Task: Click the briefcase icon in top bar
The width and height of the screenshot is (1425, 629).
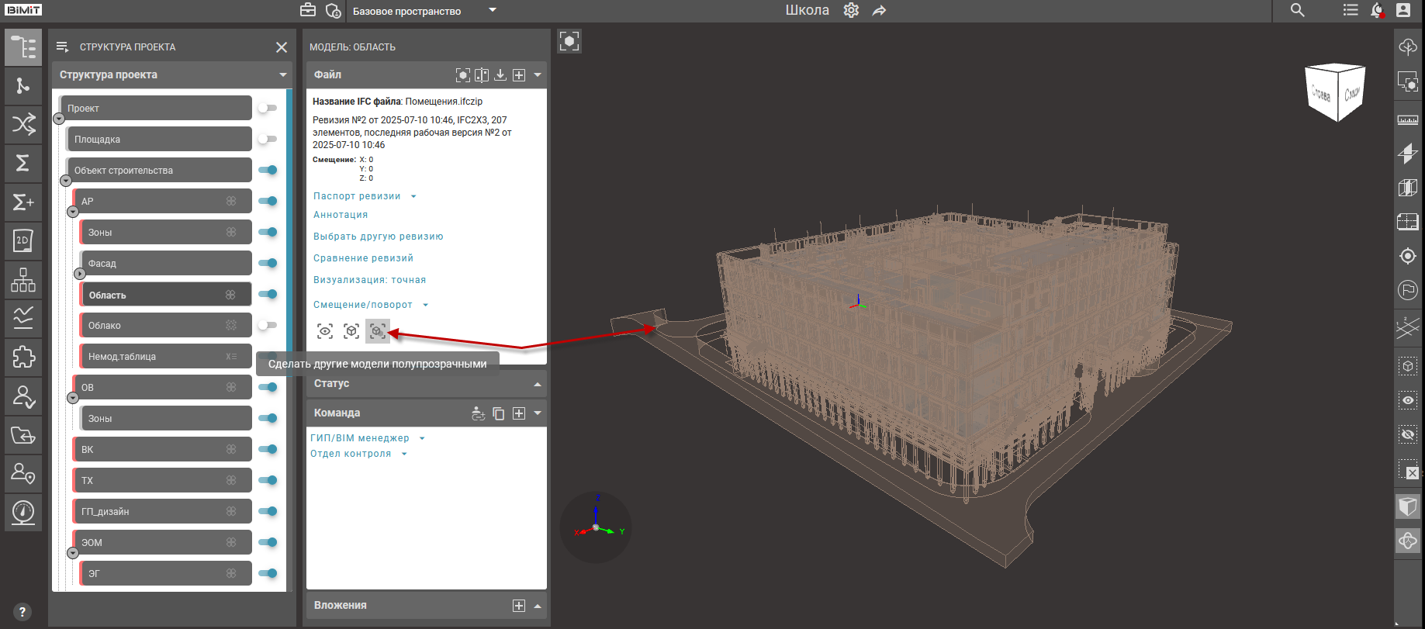Action: click(x=308, y=10)
